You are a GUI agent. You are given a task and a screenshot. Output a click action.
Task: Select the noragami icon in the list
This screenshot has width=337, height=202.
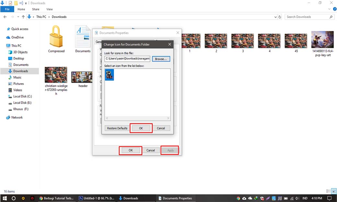(110, 75)
